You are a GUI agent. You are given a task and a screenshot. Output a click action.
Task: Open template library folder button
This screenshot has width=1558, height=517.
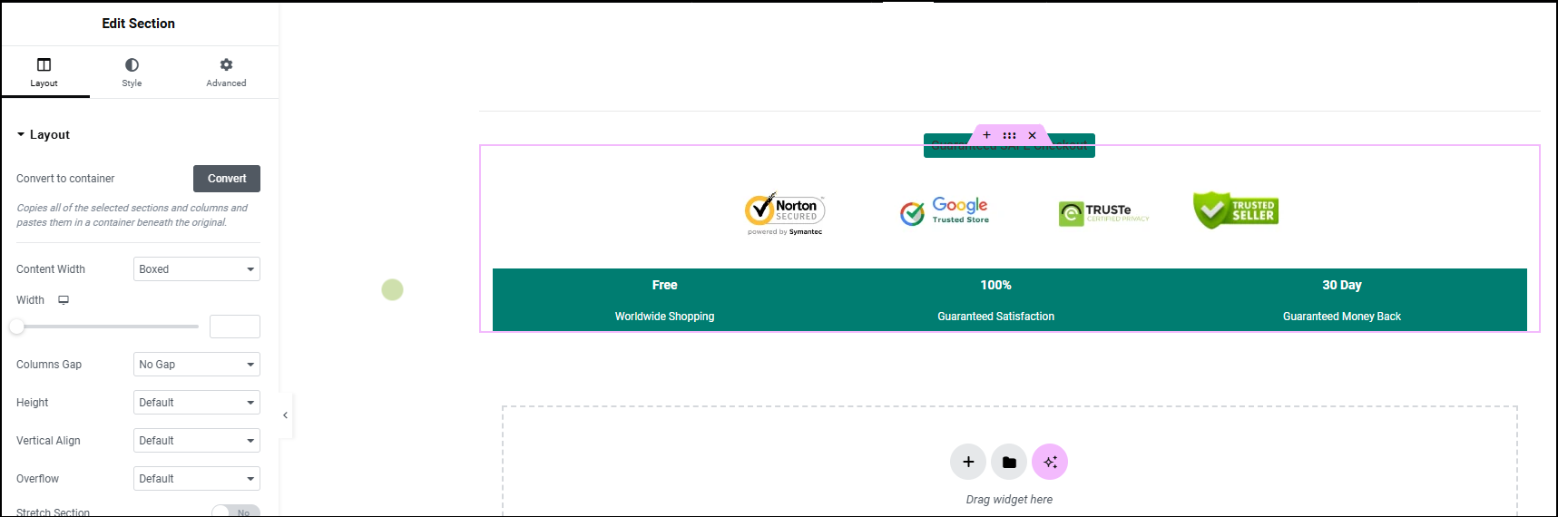tap(1009, 462)
